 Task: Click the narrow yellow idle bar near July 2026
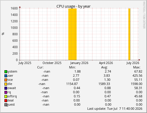129,34
